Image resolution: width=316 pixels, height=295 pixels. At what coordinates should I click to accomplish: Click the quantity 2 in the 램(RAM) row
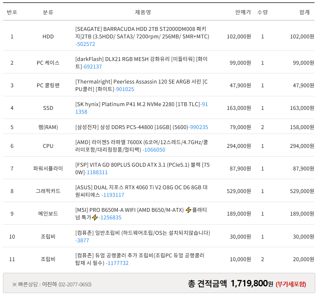(x=263, y=127)
